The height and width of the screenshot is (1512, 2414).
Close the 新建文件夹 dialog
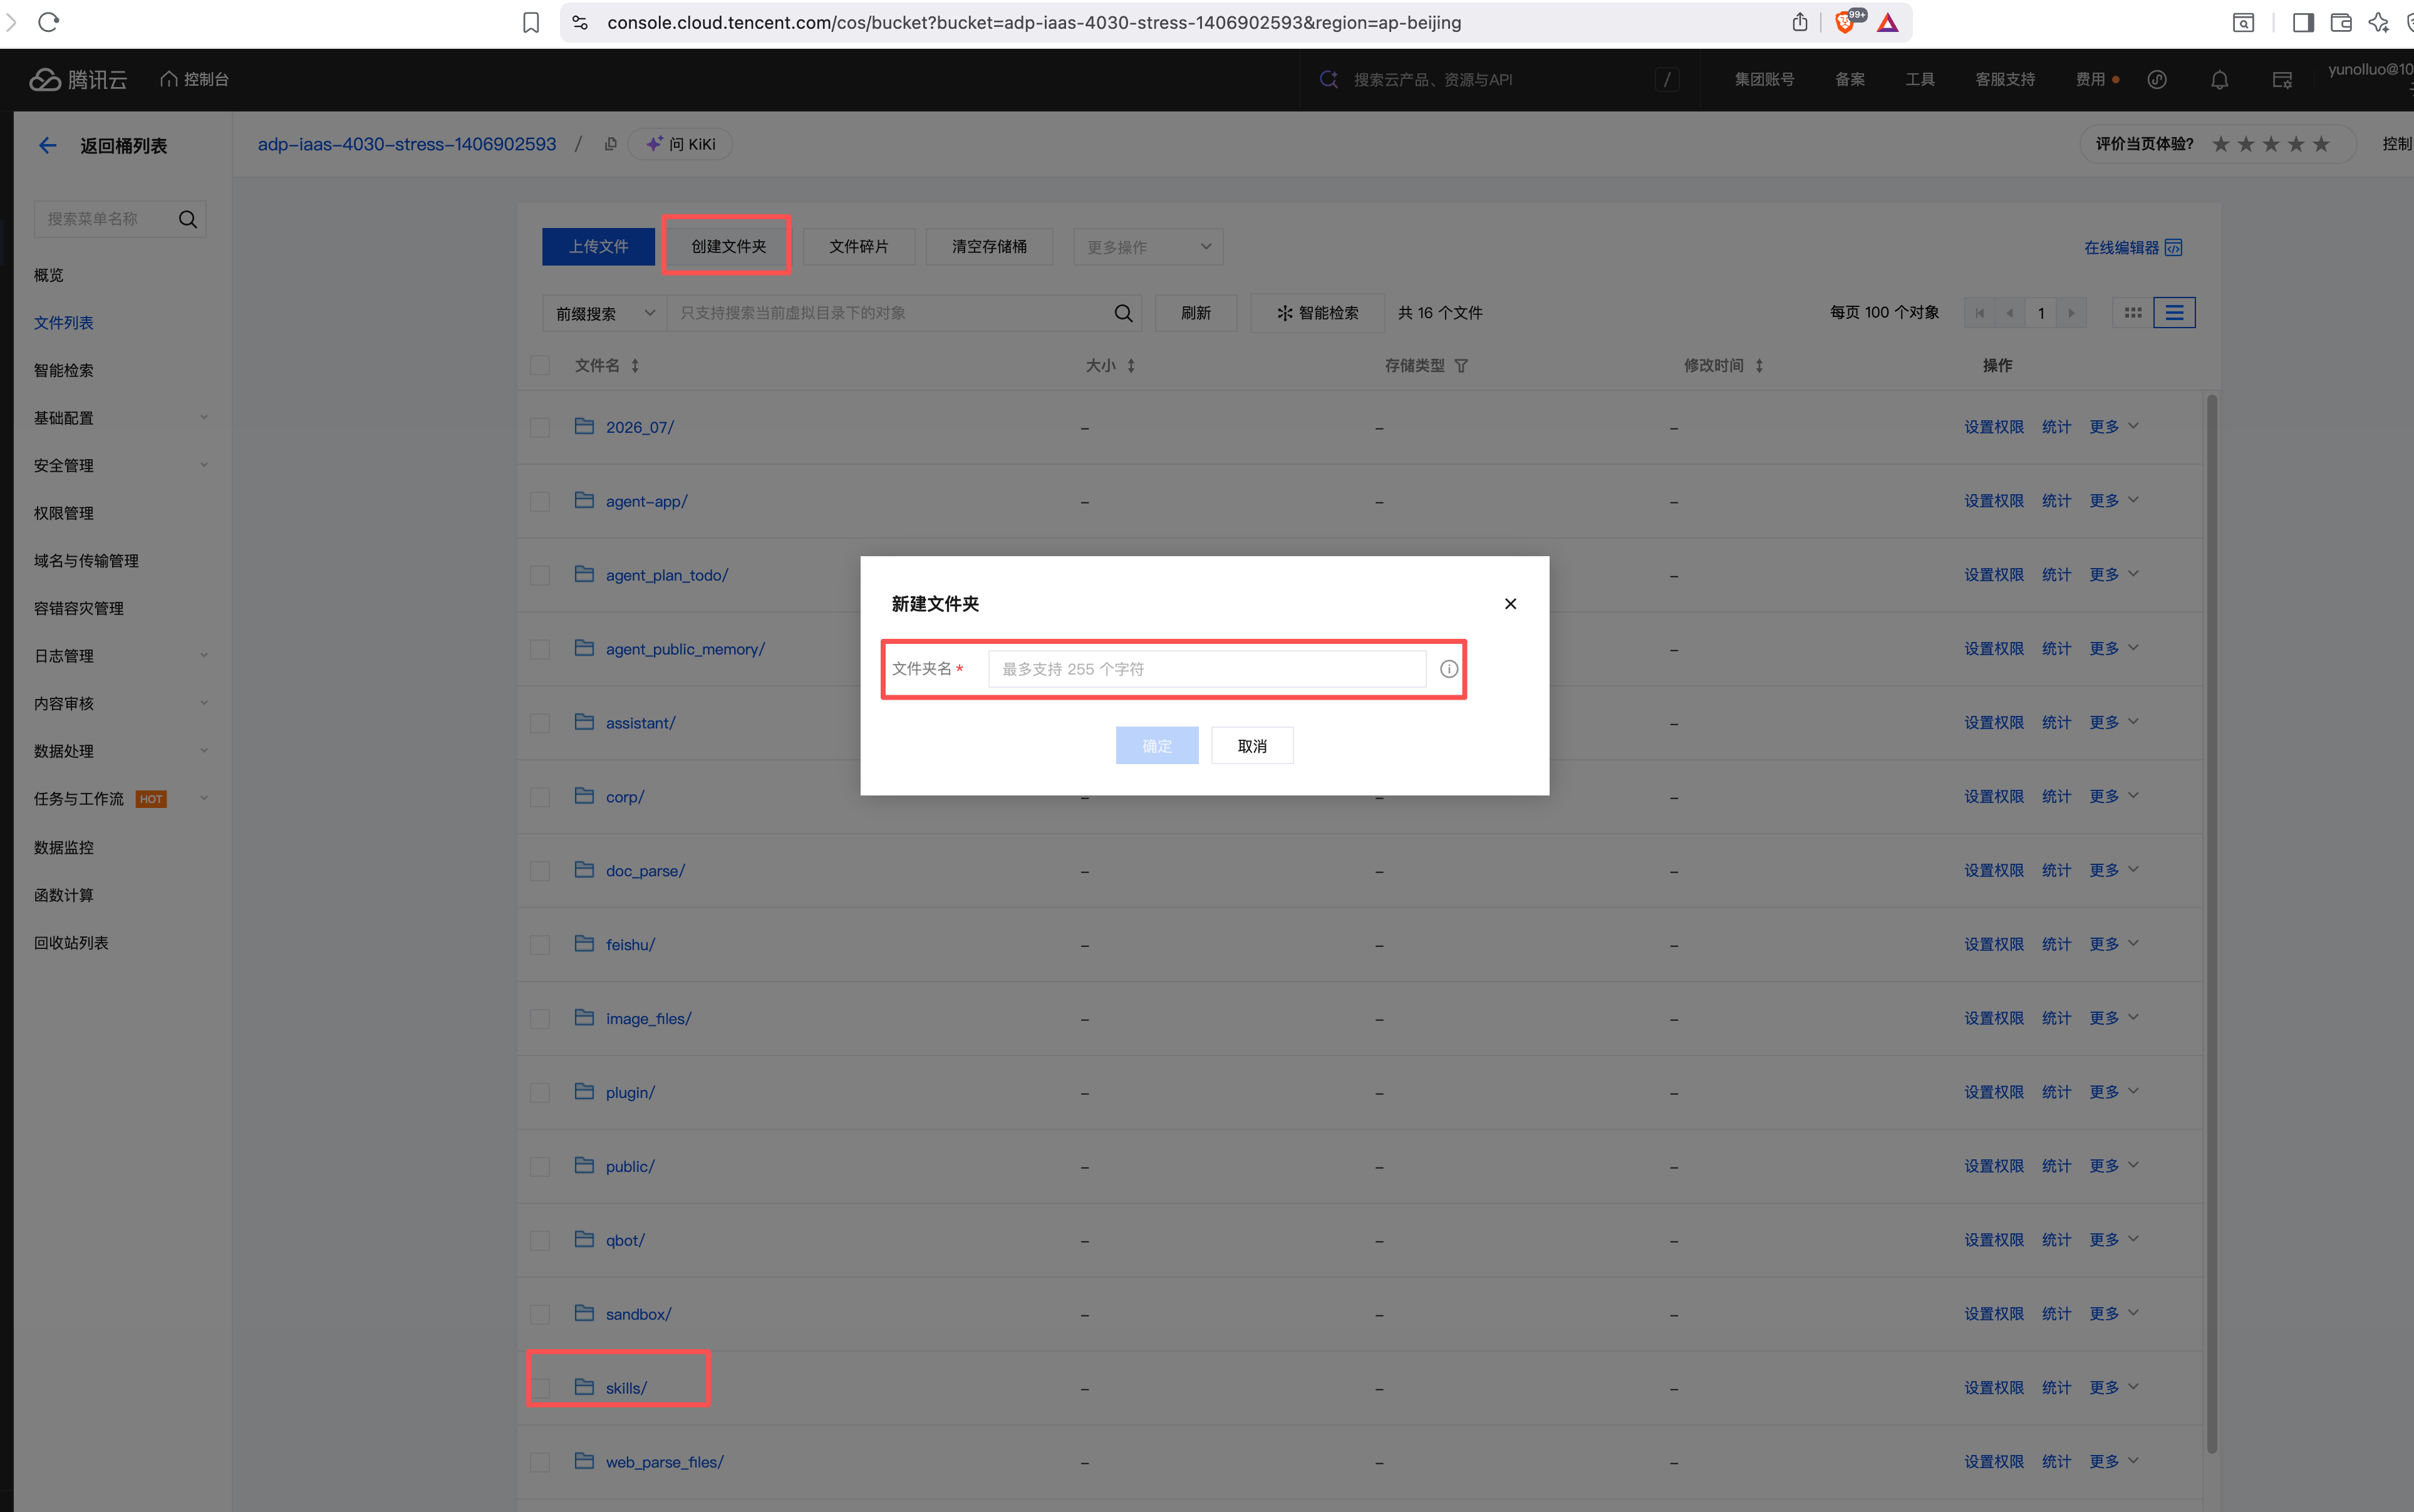click(x=1510, y=604)
